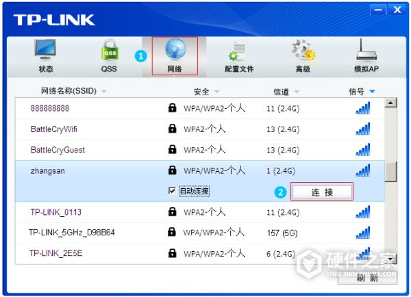Click WPA2-个人 security text for TP-LINK_0113
Viewport: 411px width, 297px height.
click(204, 211)
